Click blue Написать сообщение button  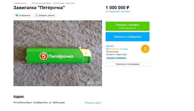[x=128, y=37]
